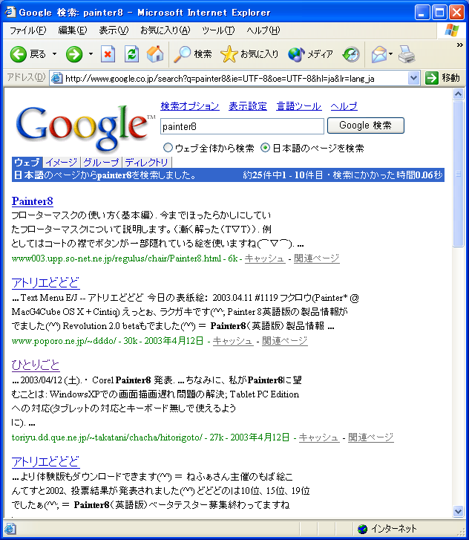Click the www003.upp.so-net.ne.jp green URL text
The width and height of the screenshot is (469, 540).
pyautogui.click(x=117, y=258)
